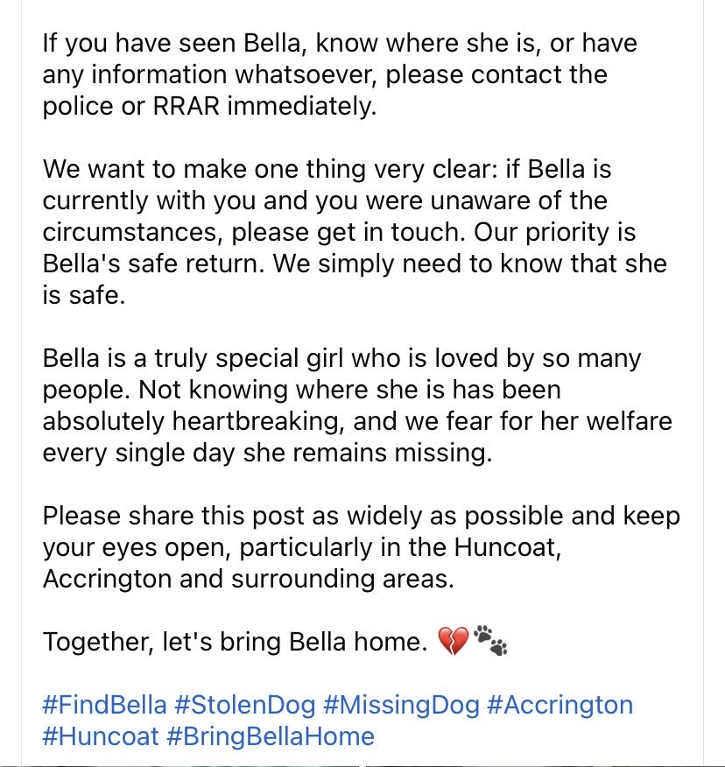Tap the #MissingDog hashtag
Screen dimensions: 725x767
tap(401, 705)
